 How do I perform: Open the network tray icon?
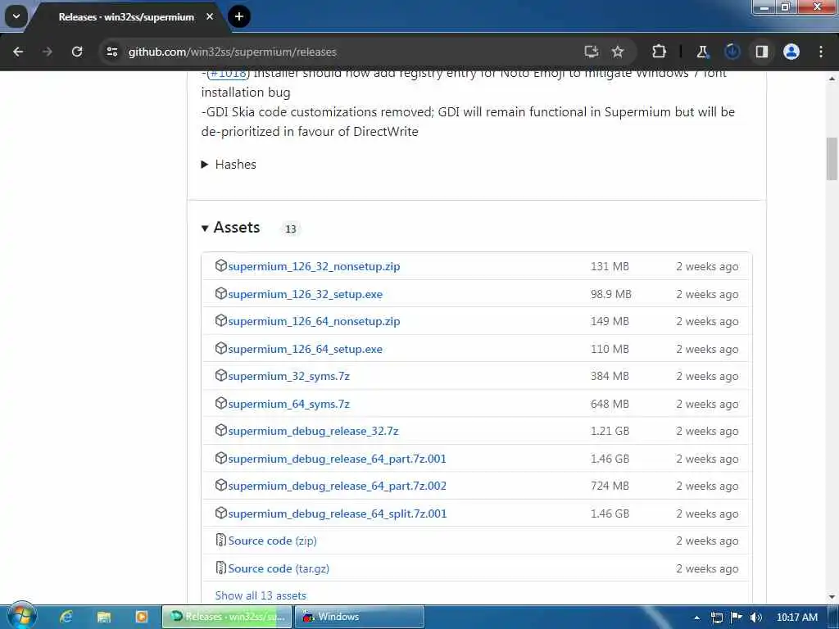pos(716,618)
